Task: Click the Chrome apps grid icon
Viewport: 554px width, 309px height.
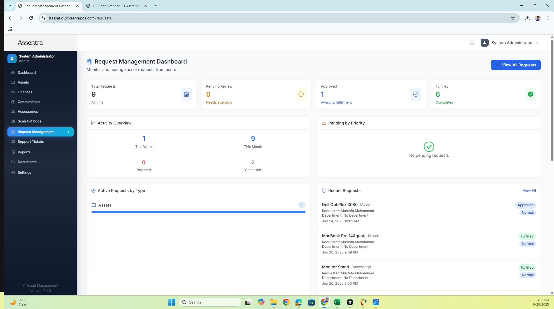Action: pyautogui.click(x=10, y=29)
